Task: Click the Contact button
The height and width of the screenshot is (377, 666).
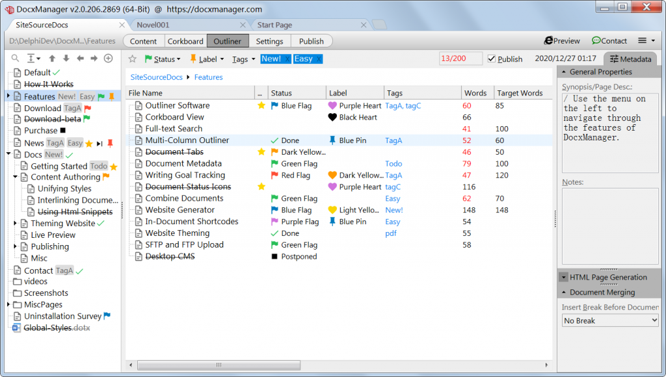Action: coord(609,41)
